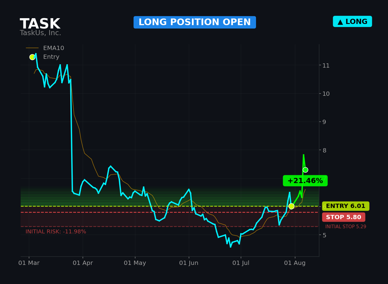Click the TASK ticker symbol
Viewport: 388px width, 284px height.
pyautogui.click(x=40, y=24)
